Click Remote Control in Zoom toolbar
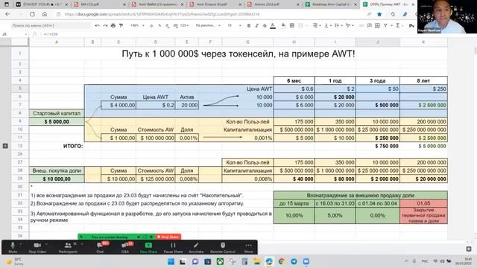 tap(223, 247)
